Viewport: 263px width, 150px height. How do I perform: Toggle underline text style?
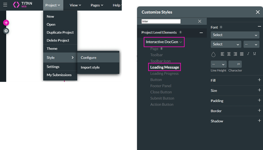click(x=254, y=54)
